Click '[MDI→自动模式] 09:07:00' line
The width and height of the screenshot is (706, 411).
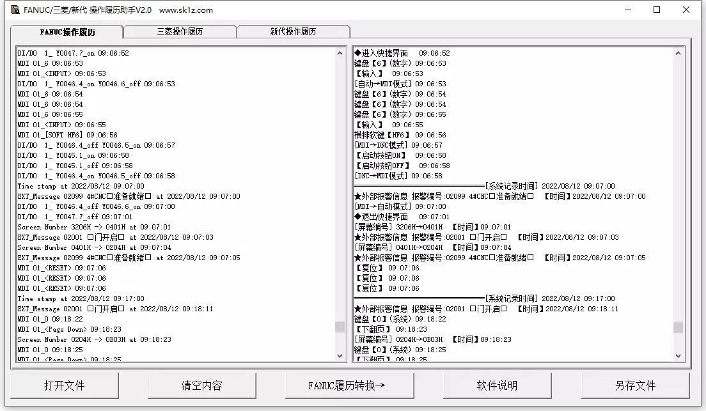[400, 206]
